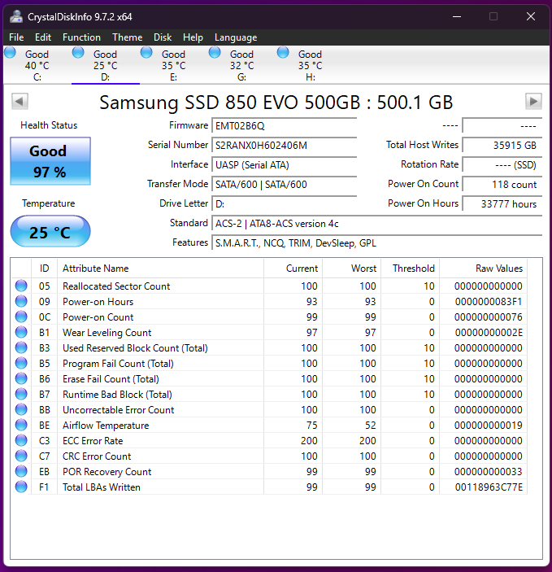This screenshot has width=552, height=572.
Task: Select raw value '0000000083F1'
Action: 489,301
